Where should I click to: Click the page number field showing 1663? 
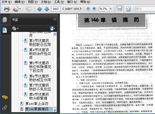[56, 9]
